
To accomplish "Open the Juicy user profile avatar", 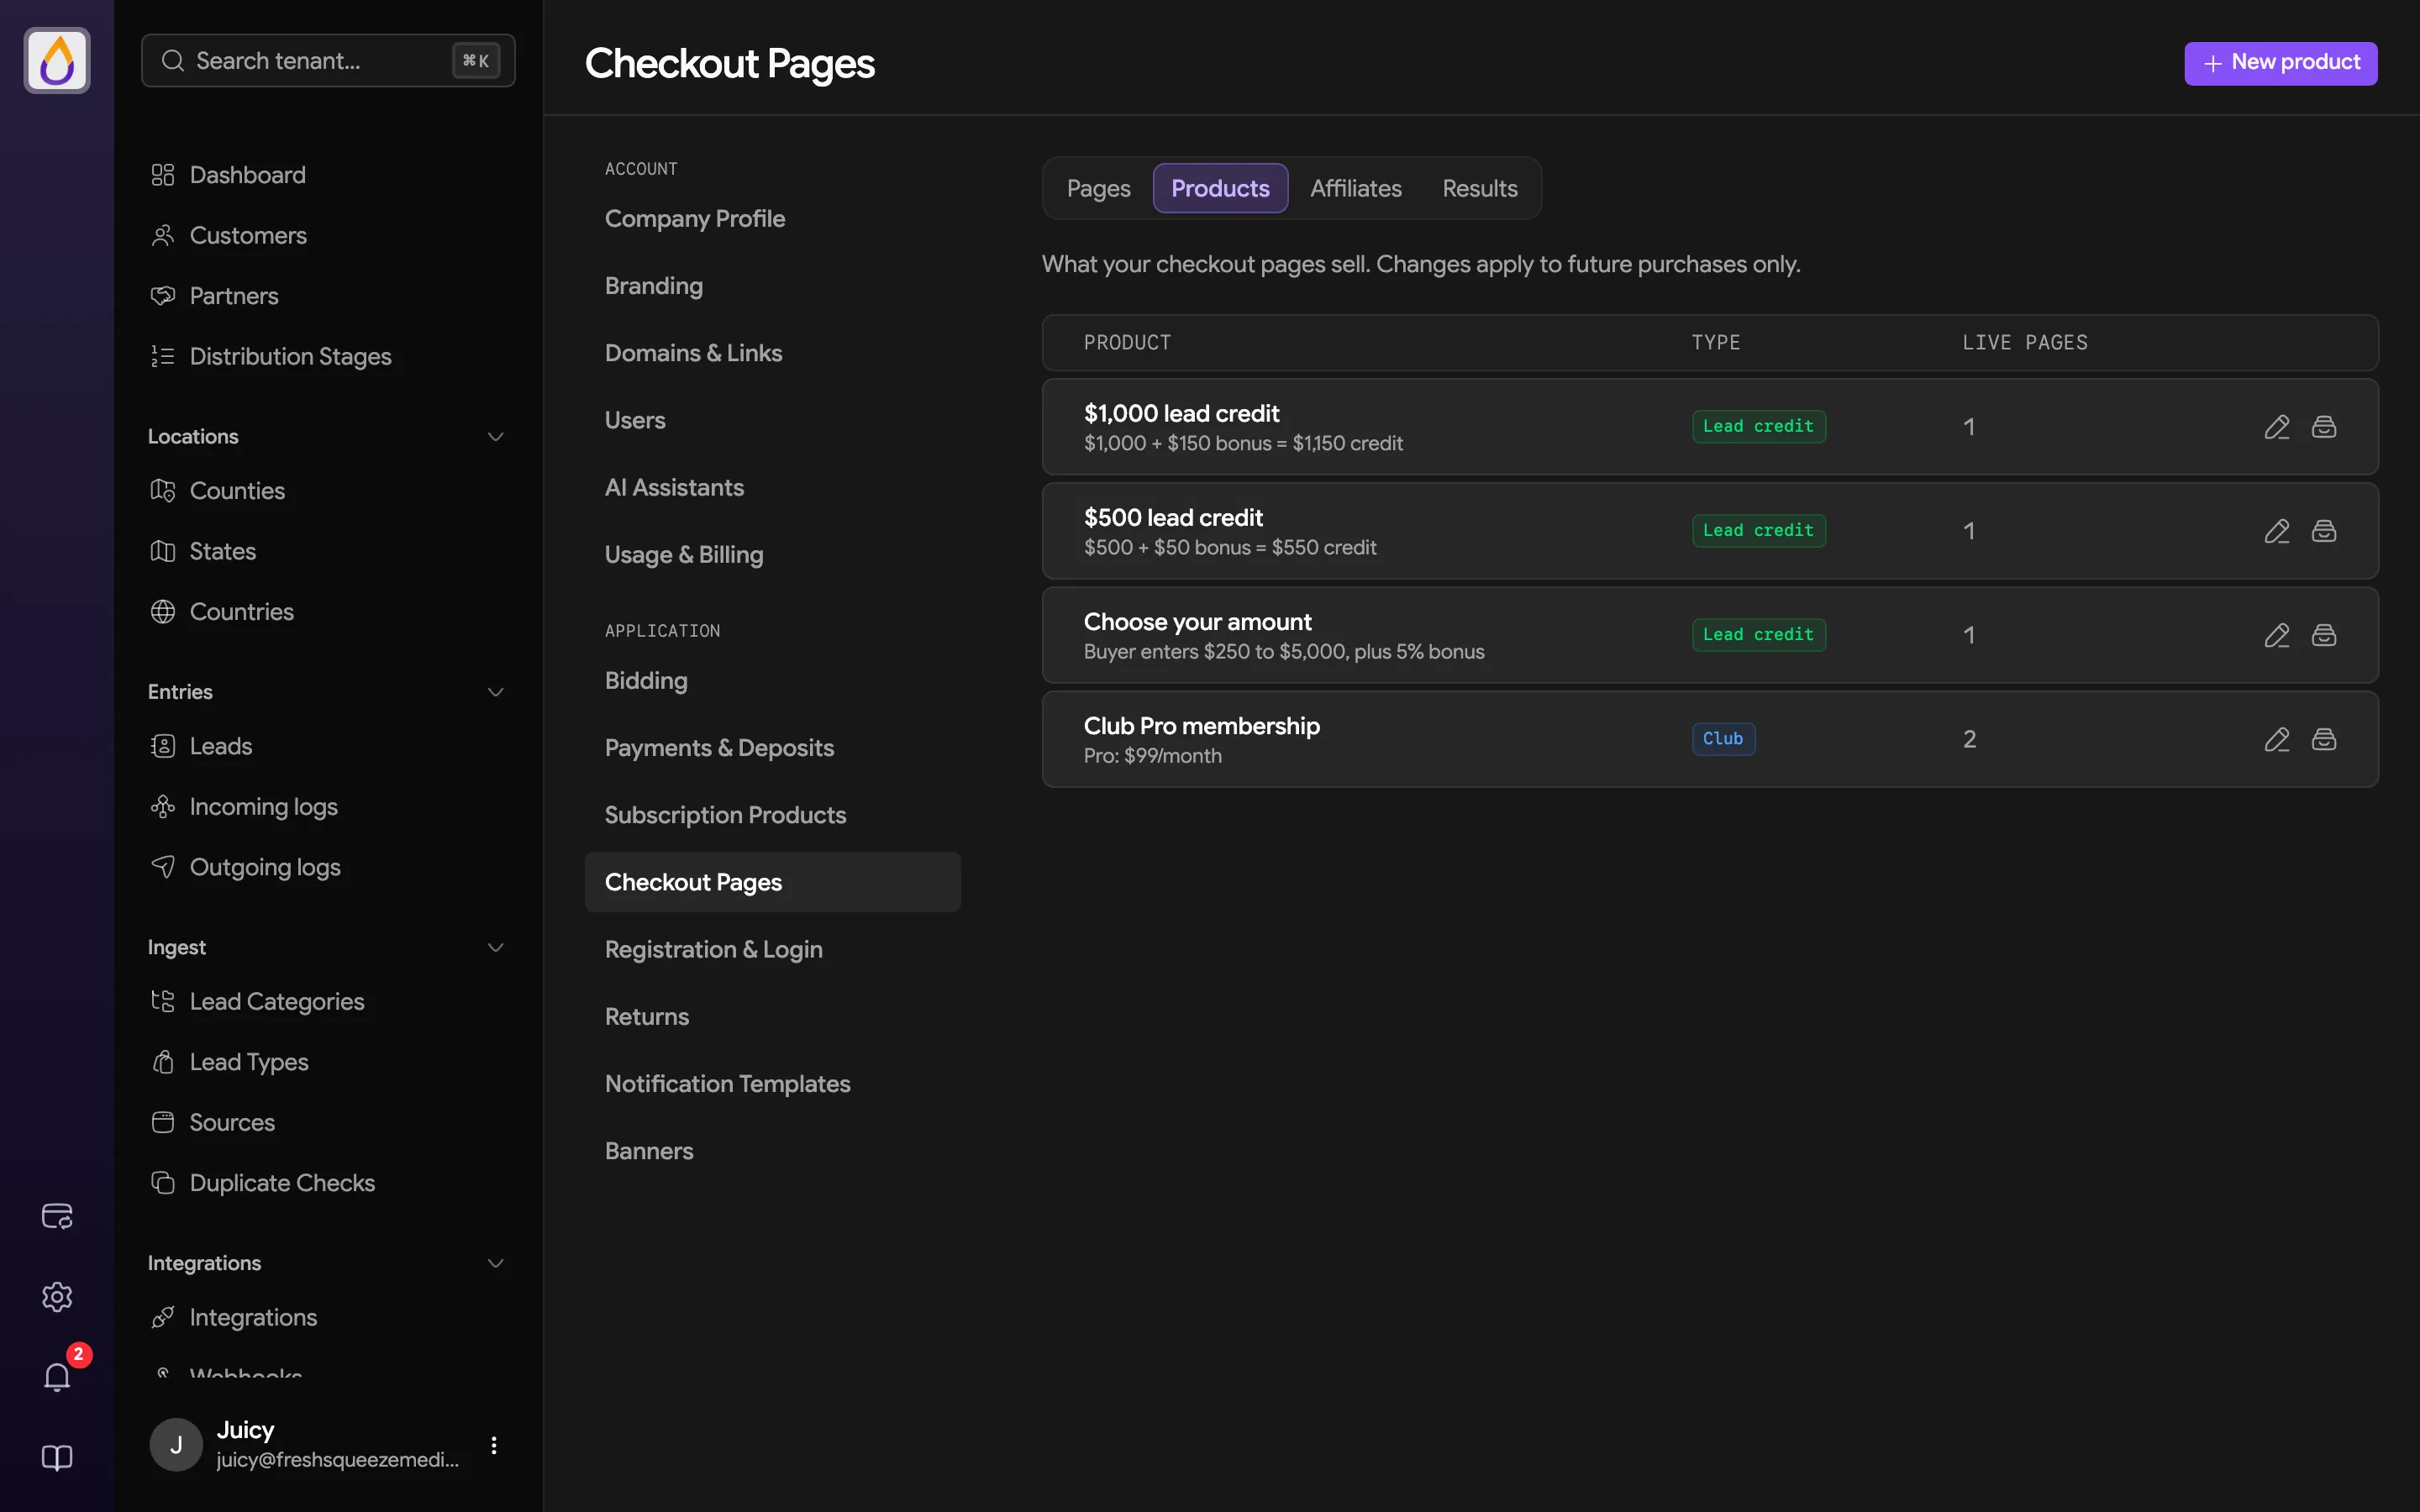I will [176, 1445].
